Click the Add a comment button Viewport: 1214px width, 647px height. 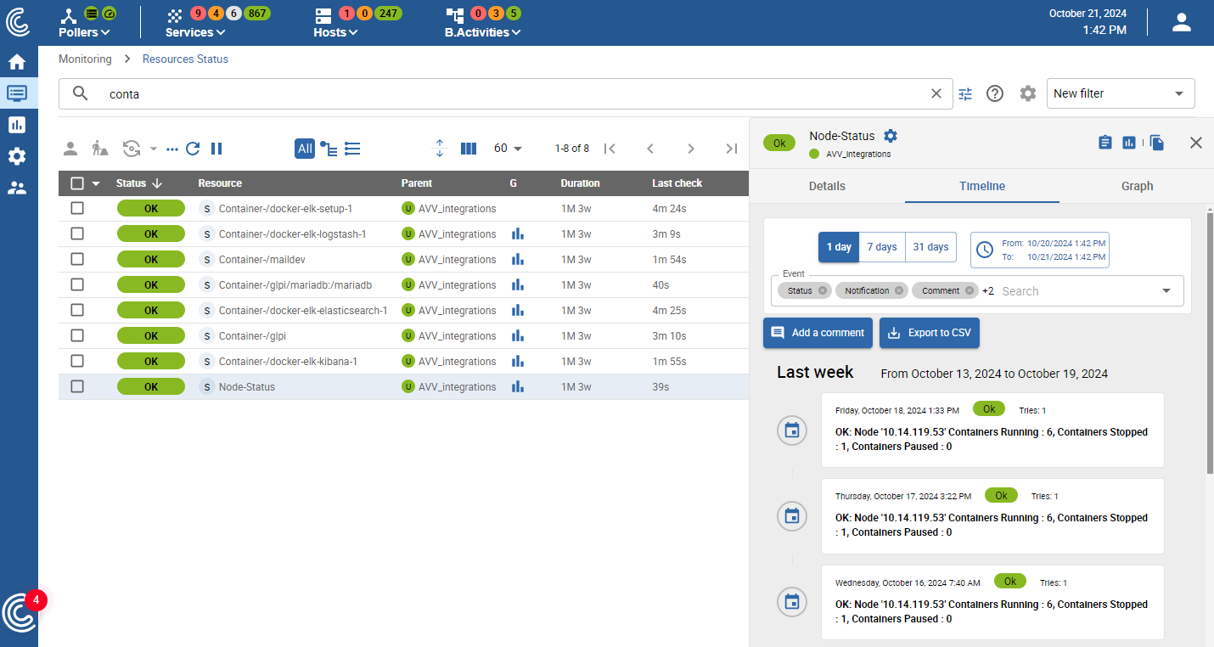click(x=818, y=333)
